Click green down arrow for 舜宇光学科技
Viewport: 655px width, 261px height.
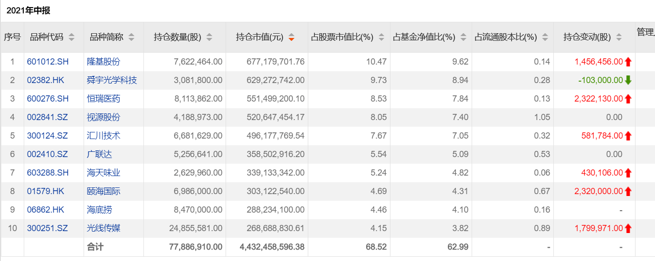[628, 80]
